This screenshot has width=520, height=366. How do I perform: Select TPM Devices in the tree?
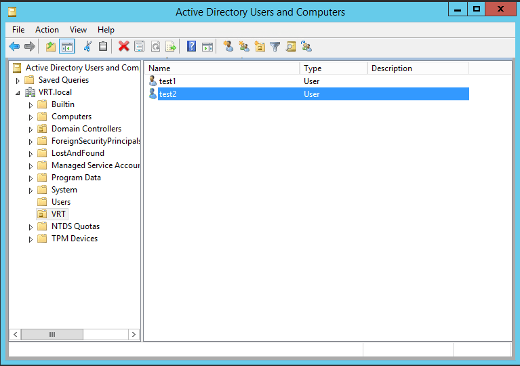click(x=75, y=239)
